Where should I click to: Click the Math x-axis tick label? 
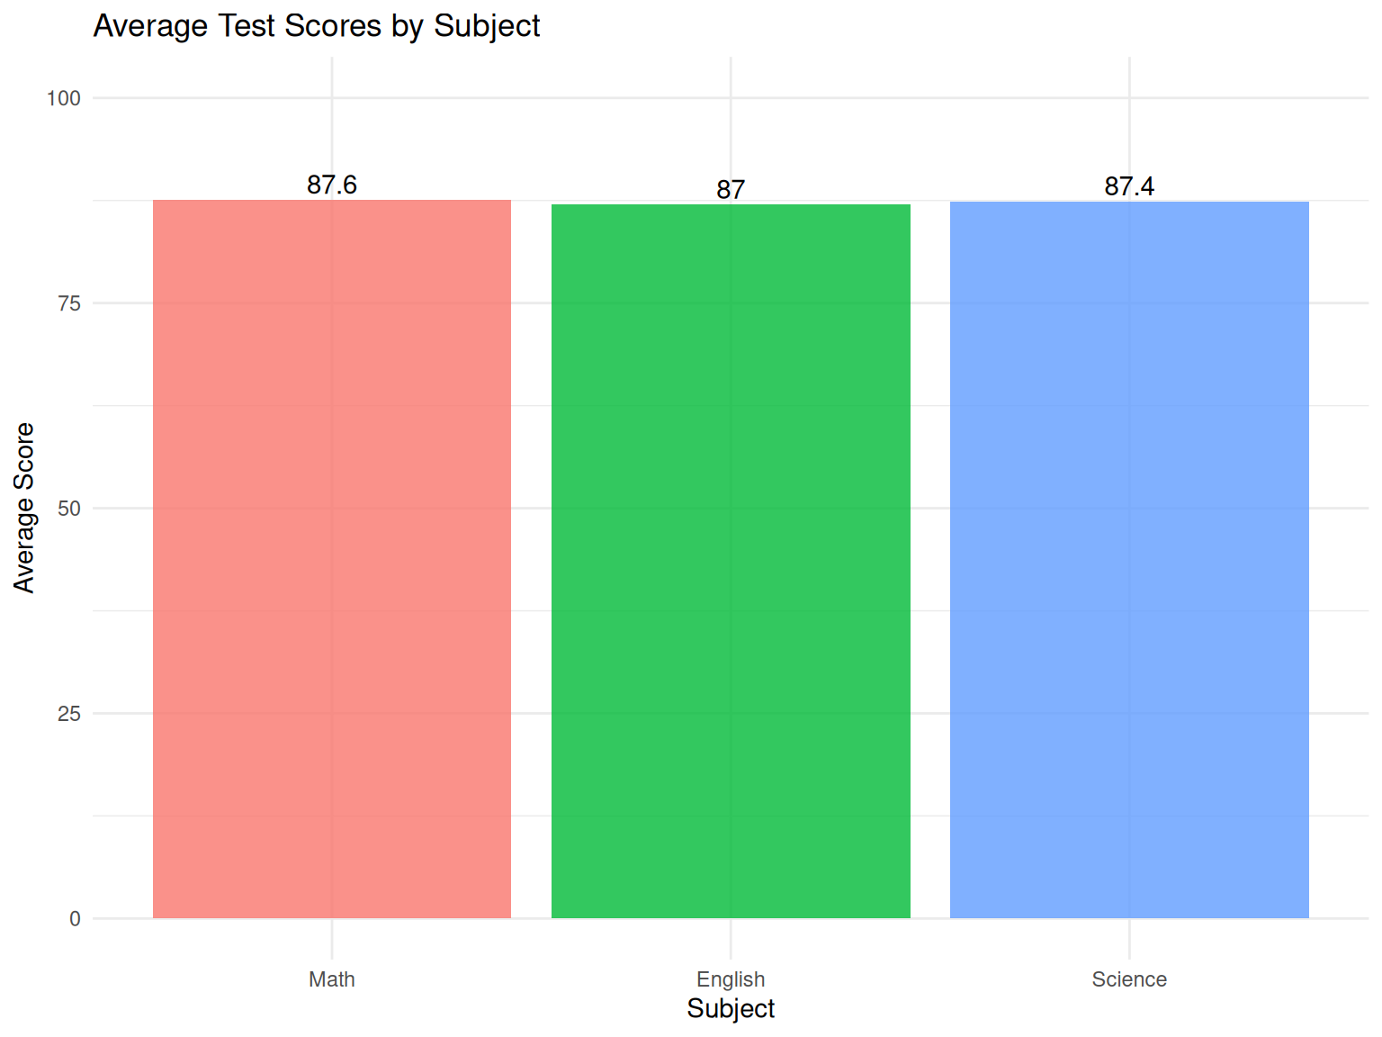click(332, 979)
